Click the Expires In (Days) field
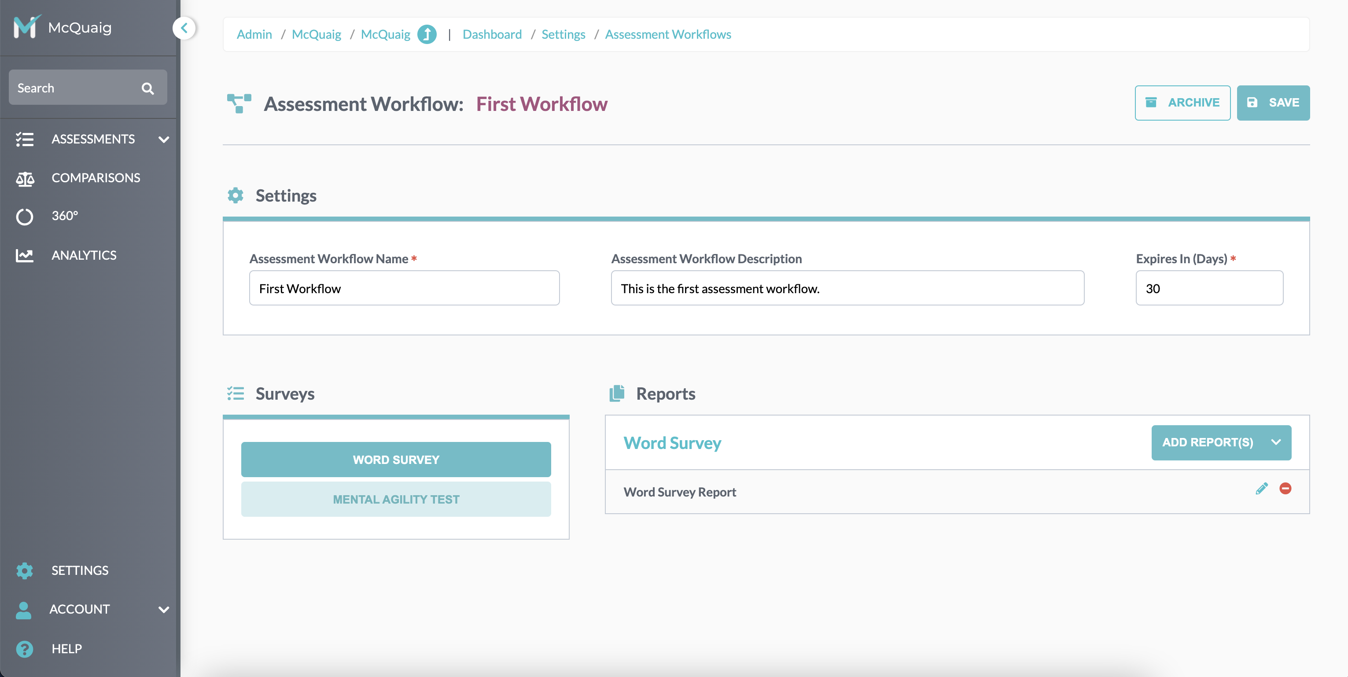 (1209, 288)
